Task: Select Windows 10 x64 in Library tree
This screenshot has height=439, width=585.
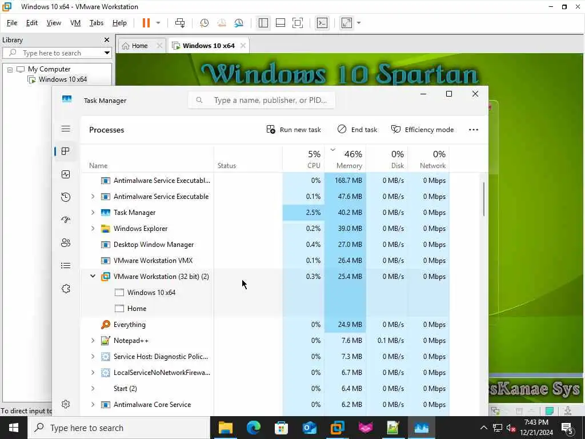Action: (x=63, y=79)
